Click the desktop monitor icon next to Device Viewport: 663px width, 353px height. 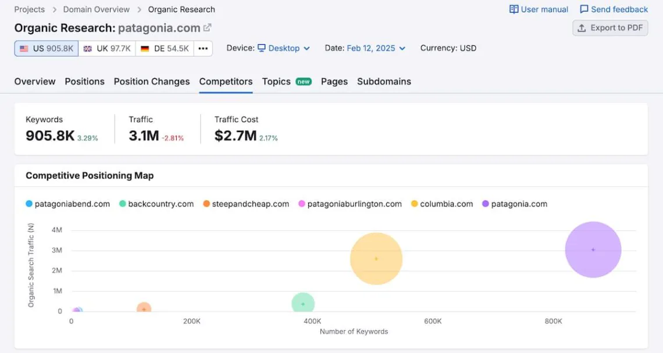point(262,48)
